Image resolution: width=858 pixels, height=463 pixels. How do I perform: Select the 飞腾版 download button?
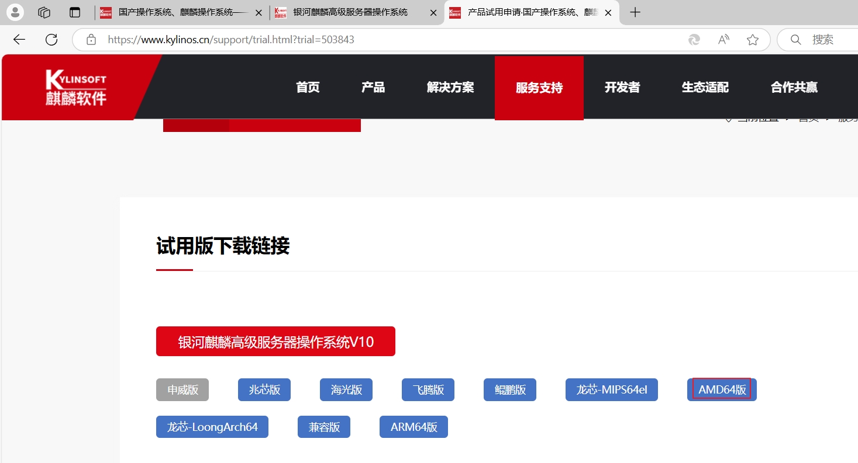coord(428,390)
